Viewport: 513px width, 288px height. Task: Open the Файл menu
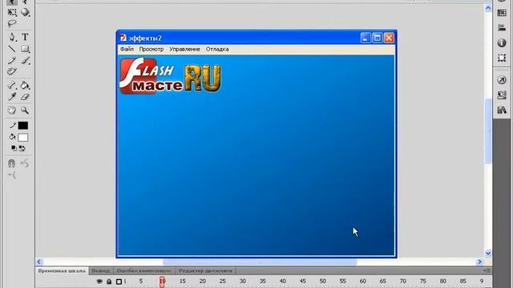tap(127, 50)
